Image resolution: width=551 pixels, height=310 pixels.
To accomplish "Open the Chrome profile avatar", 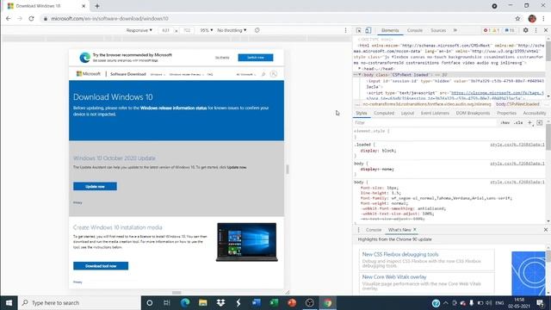I will point(532,19).
